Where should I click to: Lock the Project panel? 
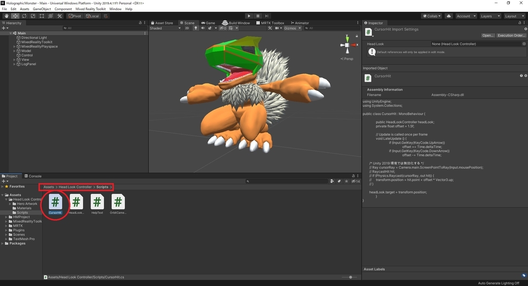pyautogui.click(x=353, y=176)
